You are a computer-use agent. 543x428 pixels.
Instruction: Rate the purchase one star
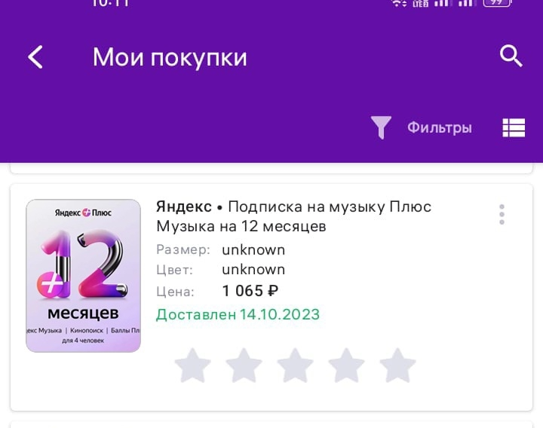click(192, 365)
